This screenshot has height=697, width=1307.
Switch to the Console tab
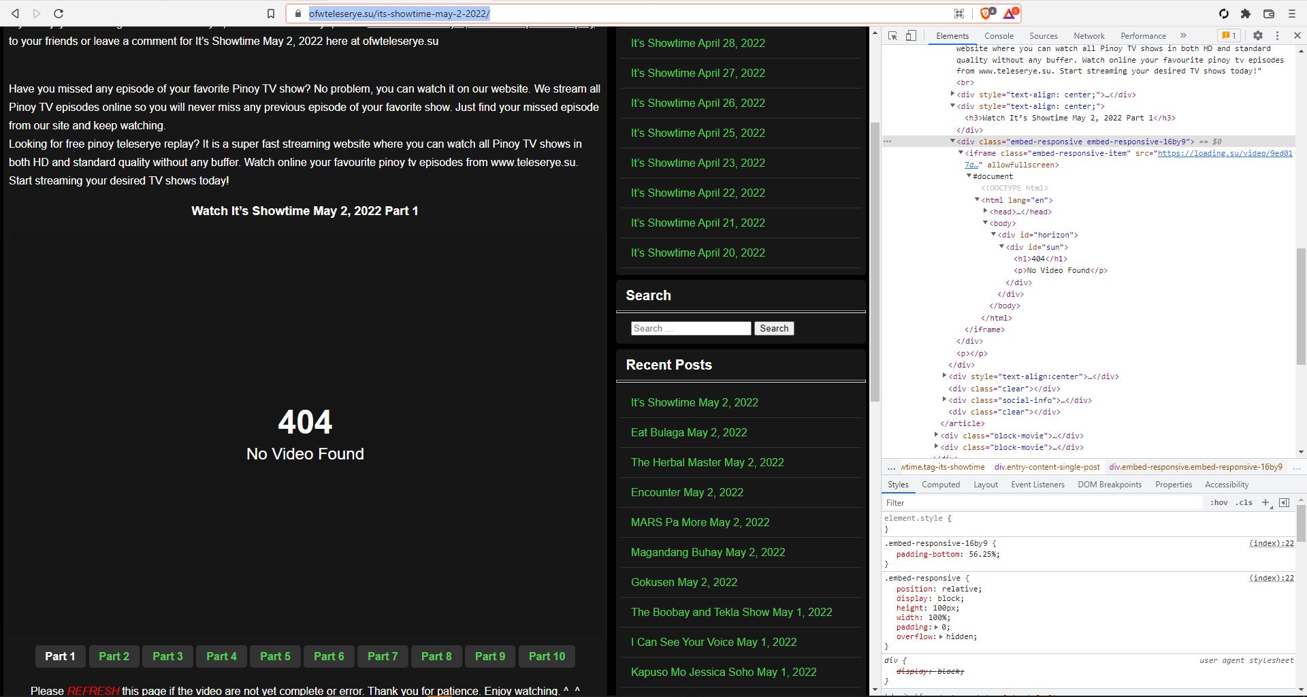tap(999, 36)
